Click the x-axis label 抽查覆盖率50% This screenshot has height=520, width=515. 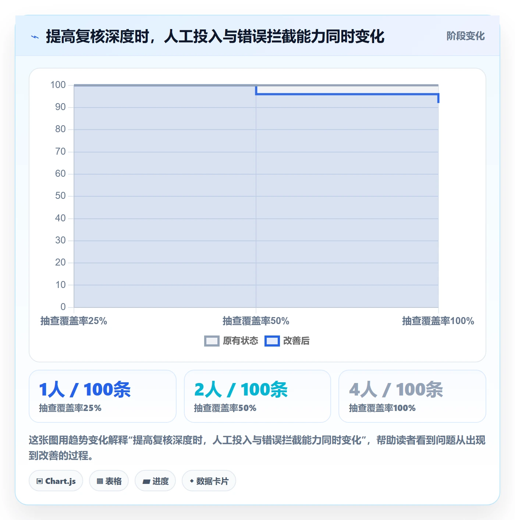(256, 321)
